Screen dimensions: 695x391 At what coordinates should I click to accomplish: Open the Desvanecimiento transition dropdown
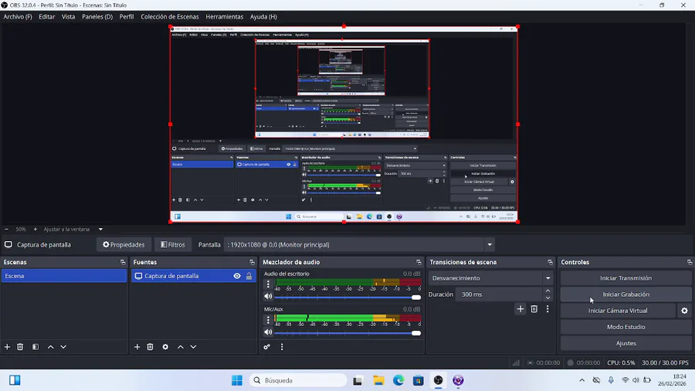click(x=490, y=278)
